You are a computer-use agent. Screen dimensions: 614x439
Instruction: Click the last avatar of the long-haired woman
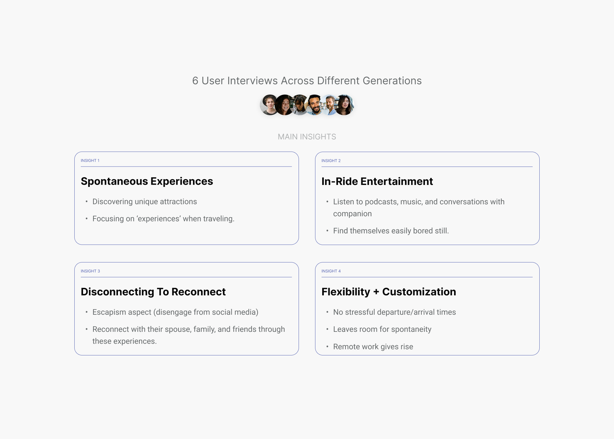pos(344,105)
